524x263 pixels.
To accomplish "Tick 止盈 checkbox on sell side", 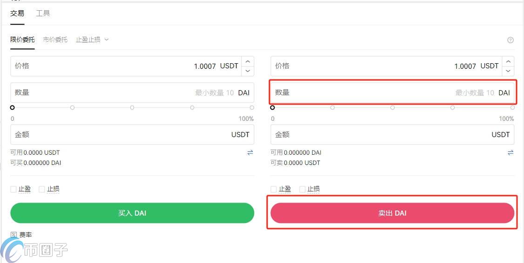I will (274, 189).
